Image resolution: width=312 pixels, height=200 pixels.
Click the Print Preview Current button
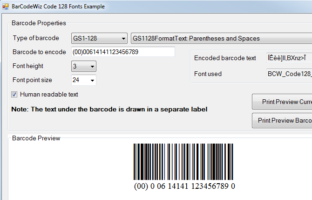click(282, 102)
